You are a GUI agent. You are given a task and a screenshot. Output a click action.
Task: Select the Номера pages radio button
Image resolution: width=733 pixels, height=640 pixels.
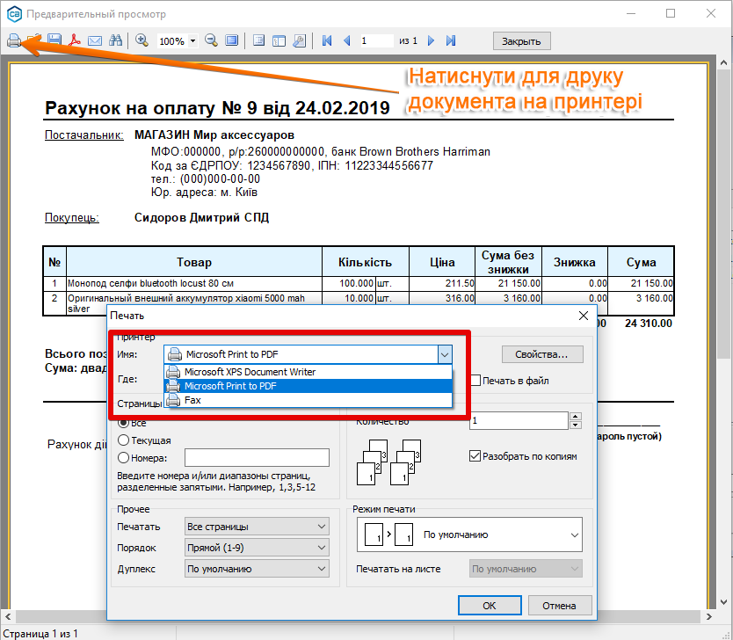tap(123, 458)
